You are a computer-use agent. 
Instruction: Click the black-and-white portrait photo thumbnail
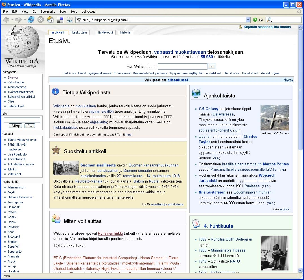pos(274,253)
